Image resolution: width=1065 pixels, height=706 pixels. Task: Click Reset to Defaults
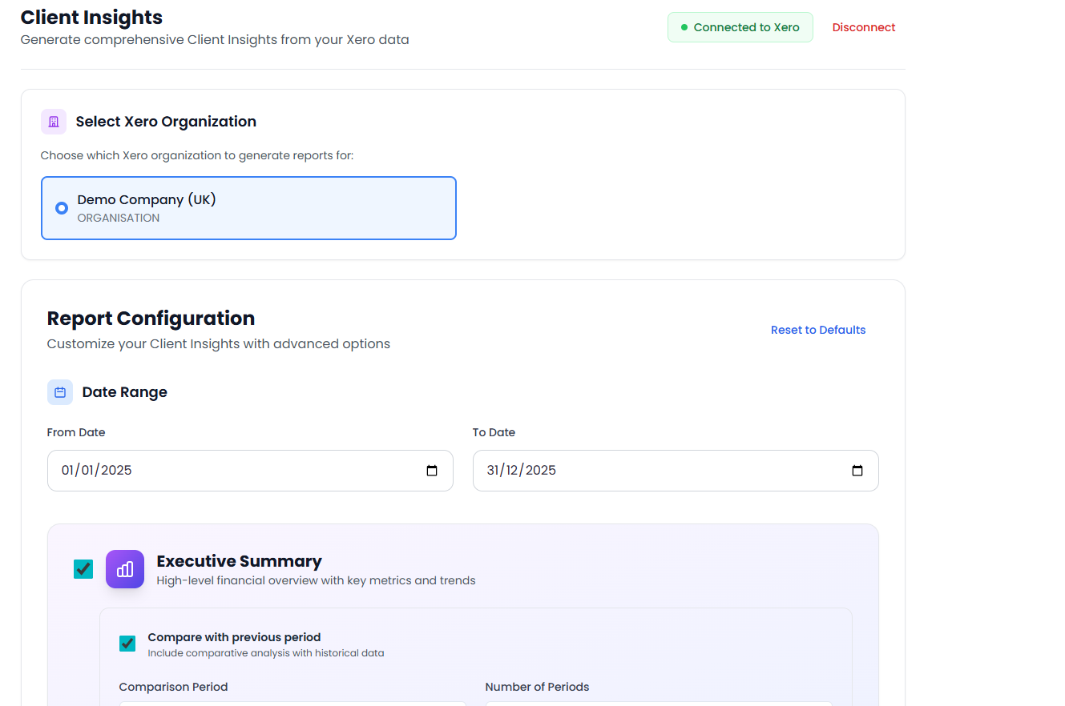point(817,330)
